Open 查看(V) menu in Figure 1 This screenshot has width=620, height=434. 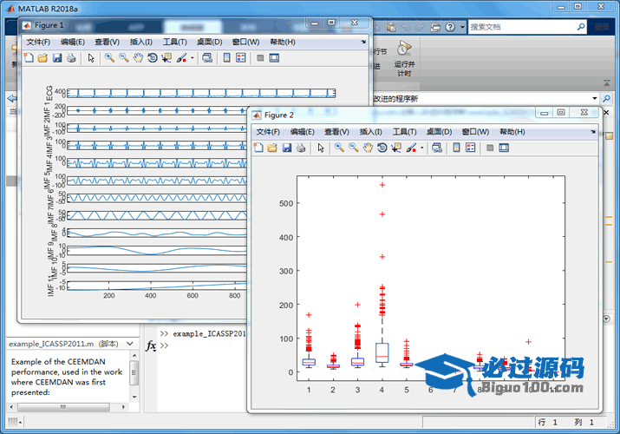coord(107,42)
